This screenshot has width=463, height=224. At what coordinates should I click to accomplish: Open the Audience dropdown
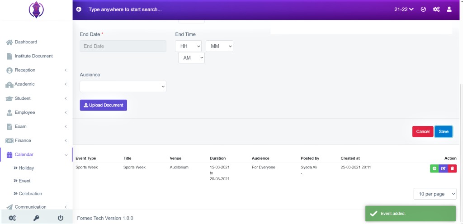click(123, 86)
